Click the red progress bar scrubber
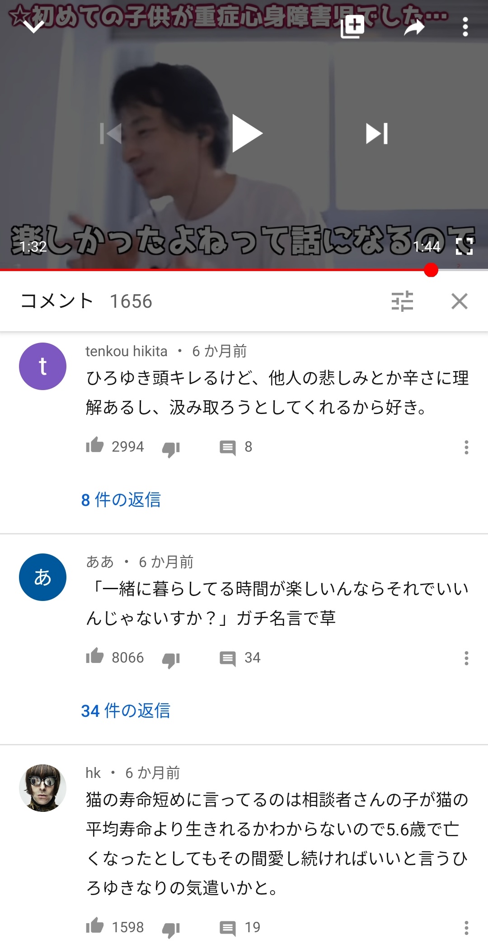The image size is (488, 944). click(x=431, y=270)
